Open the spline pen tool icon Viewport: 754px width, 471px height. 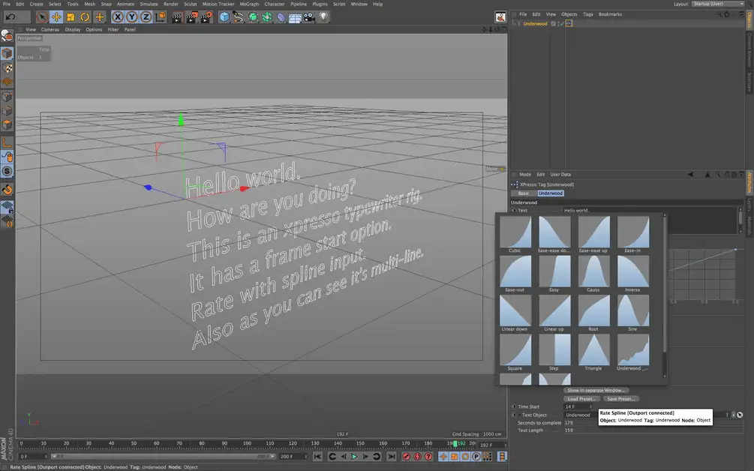tap(238, 17)
